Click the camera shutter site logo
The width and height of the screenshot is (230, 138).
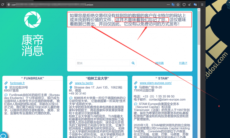pos(33,20)
